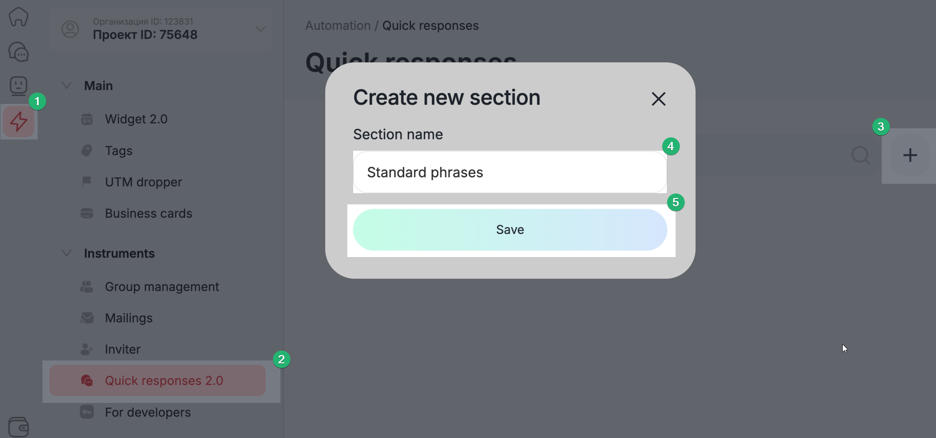Collapse the Main section chevron
This screenshot has height=438, width=936.
(67, 85)
